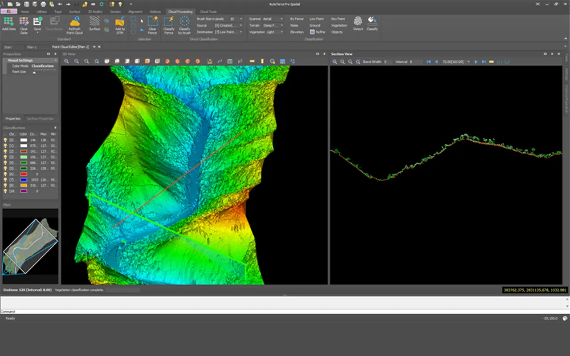
Task: Toggle visibility bulb of class [7]
Action: 6,180
